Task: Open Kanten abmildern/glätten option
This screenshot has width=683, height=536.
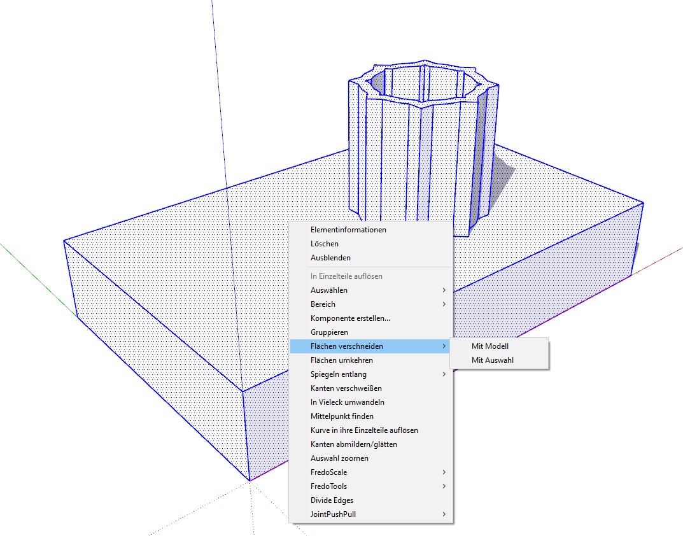Action: click(x=353, y=444)
